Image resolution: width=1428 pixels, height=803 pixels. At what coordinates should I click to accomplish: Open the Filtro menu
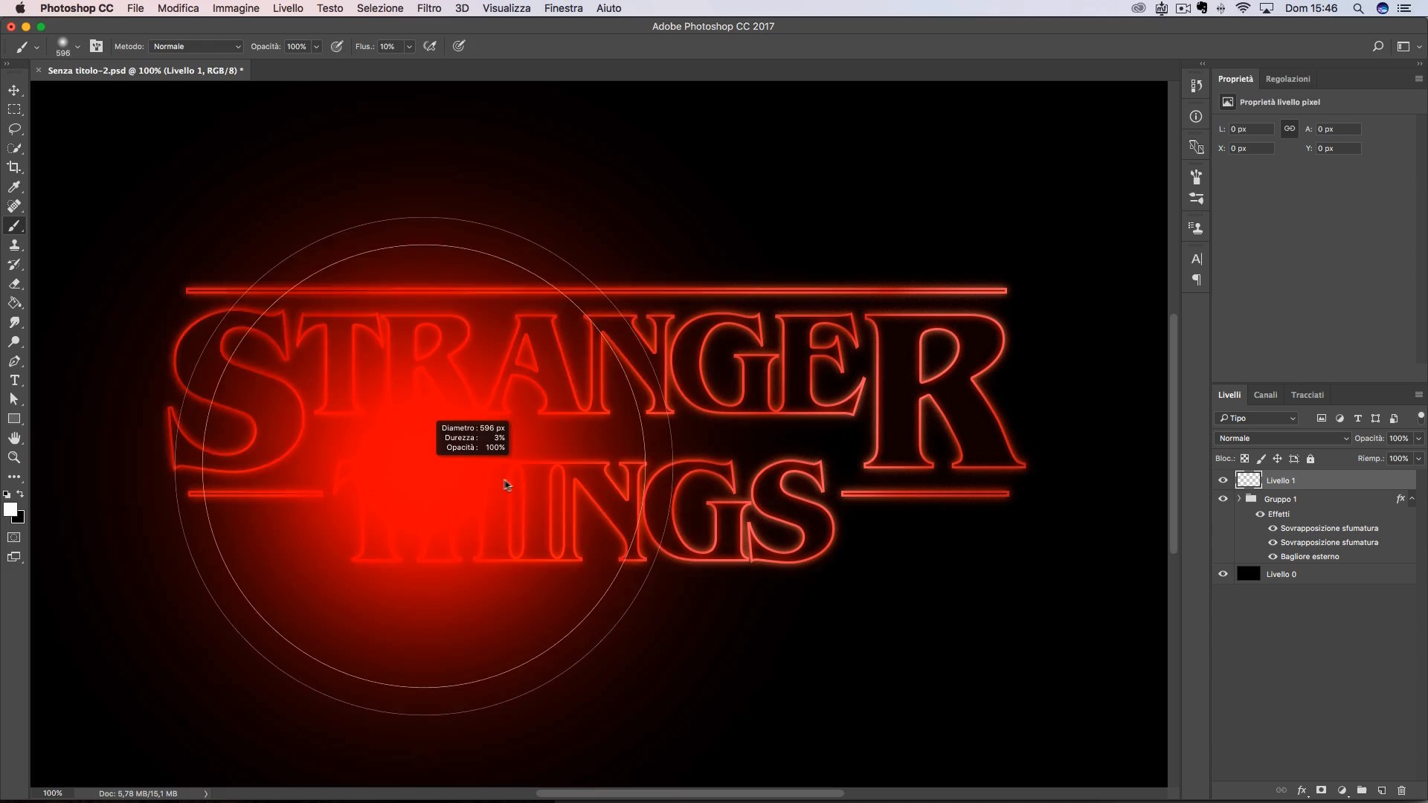(428, 8)
